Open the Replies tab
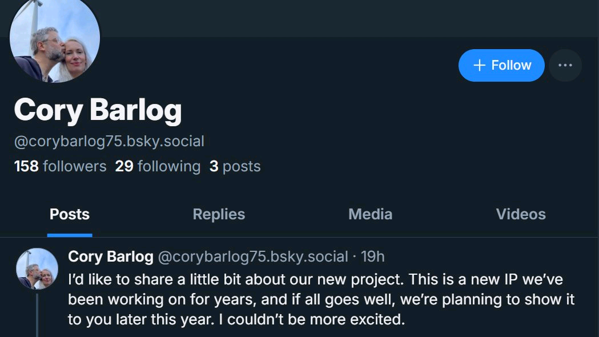The height and width of the screenshot is (337, 599). [x=219, y=214]
